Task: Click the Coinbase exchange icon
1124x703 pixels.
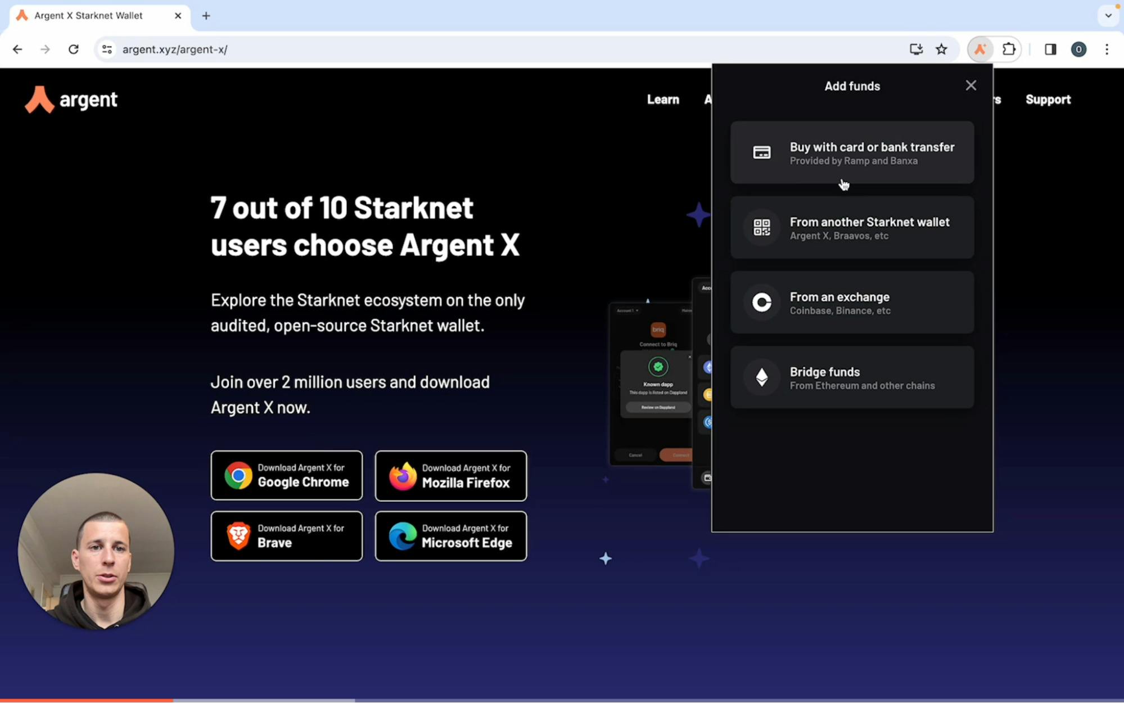Action: click(x=762, y=302)
